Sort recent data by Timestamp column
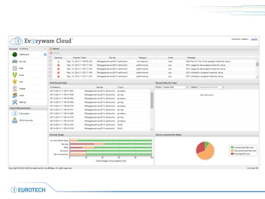Screen dimensions: 265x199 tap(66, 87)
